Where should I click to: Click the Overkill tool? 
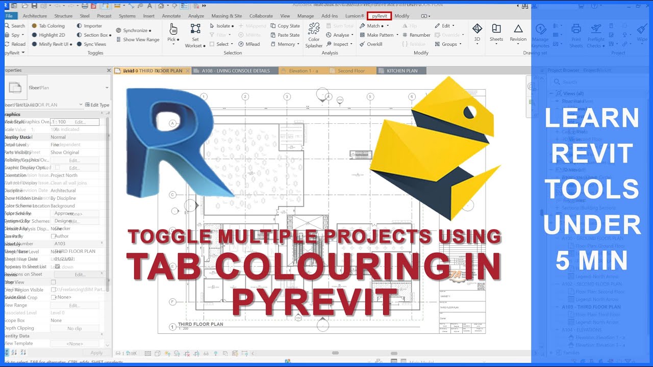coord(371,44)
